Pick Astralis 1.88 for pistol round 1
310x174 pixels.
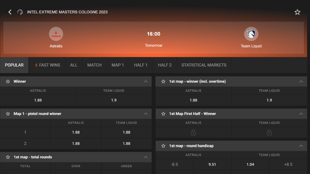click(76, 132)
